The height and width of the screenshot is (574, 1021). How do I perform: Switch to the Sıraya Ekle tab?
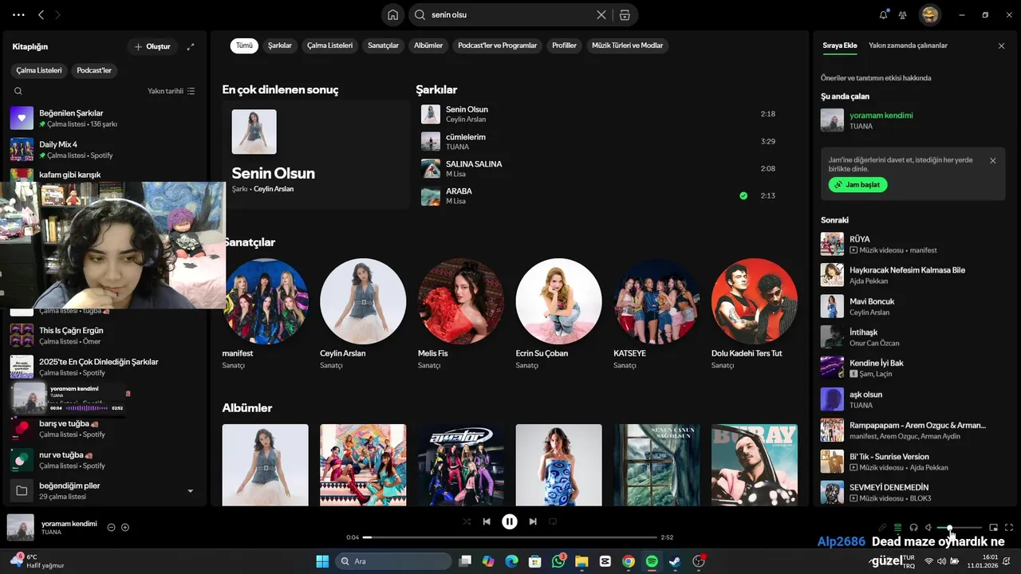tap(840, 45)
